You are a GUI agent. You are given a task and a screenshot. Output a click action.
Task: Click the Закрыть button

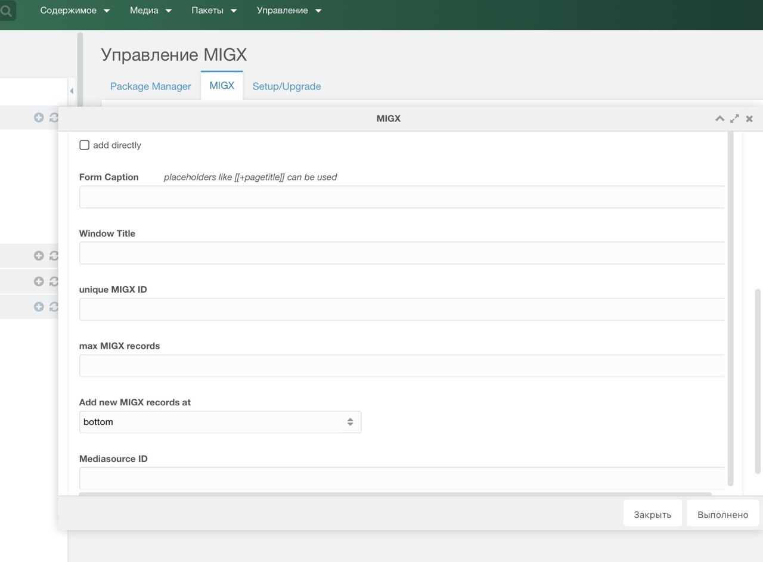tap(652, 514)
